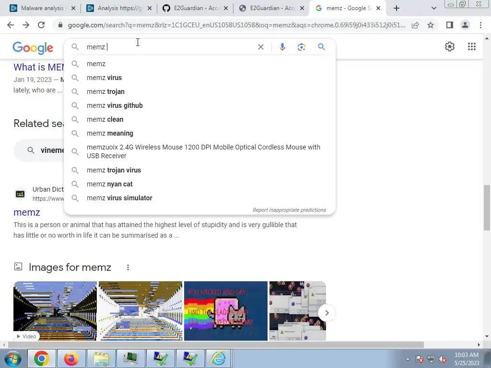Select suggestion 'memz clean'
The image size is (491, 368).
[x=199, y=119]
